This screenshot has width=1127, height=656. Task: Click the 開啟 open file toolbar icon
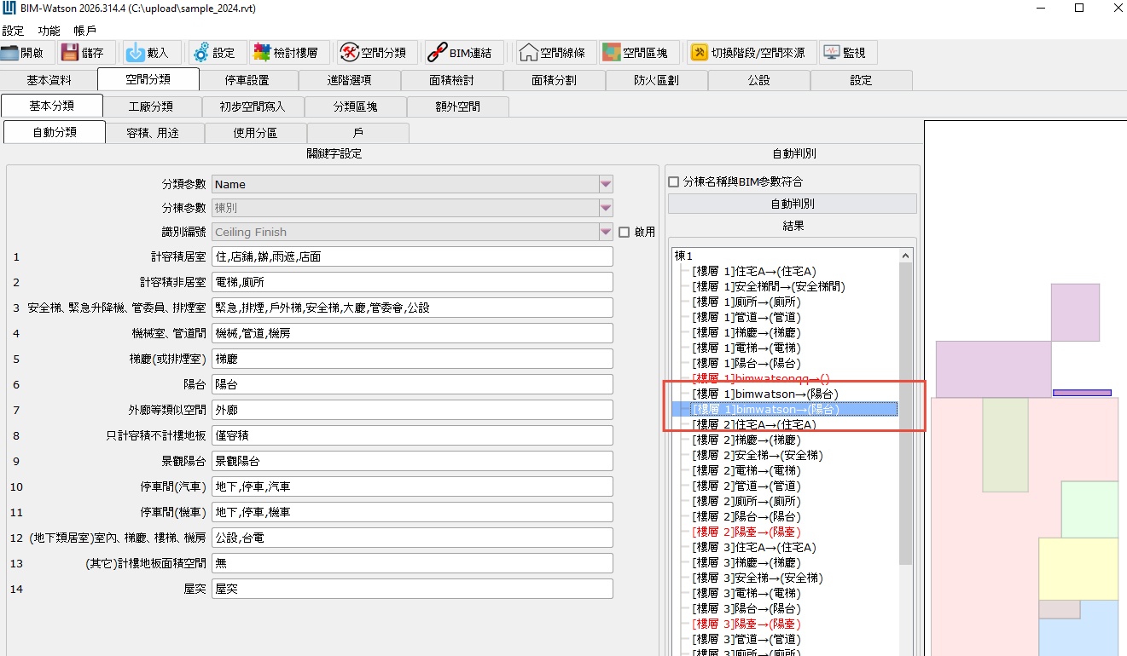click(x=11, y=53)
